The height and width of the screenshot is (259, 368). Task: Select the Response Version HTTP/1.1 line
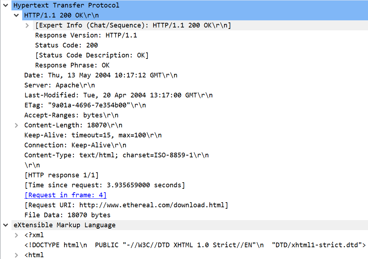(x=86, y=35)
